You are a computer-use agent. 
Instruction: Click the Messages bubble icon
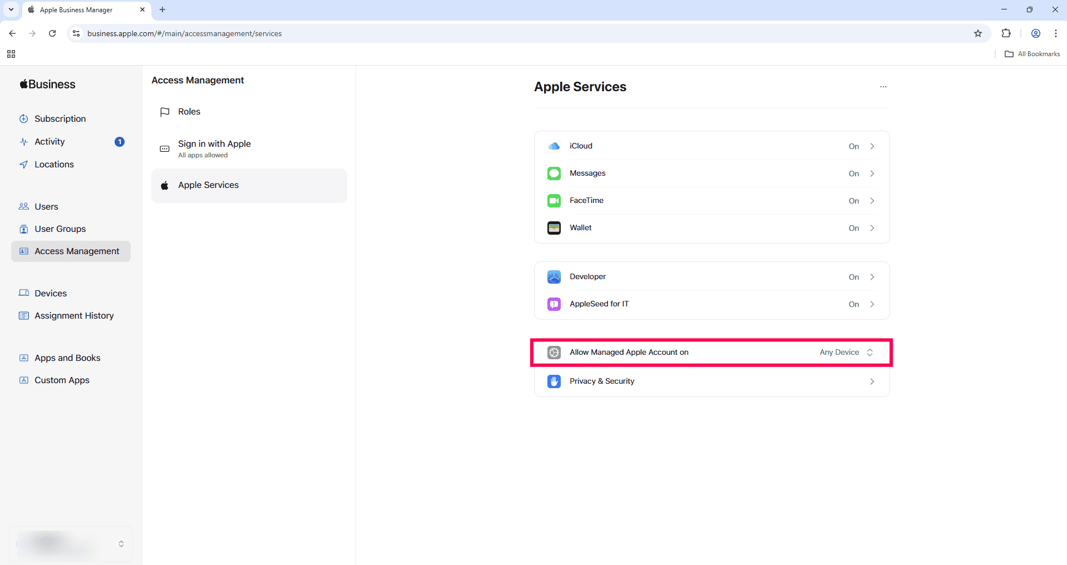point(554,174)
